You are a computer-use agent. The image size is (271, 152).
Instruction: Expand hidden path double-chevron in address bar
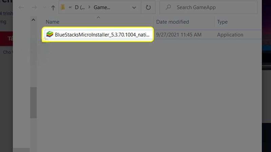point(70,7)
